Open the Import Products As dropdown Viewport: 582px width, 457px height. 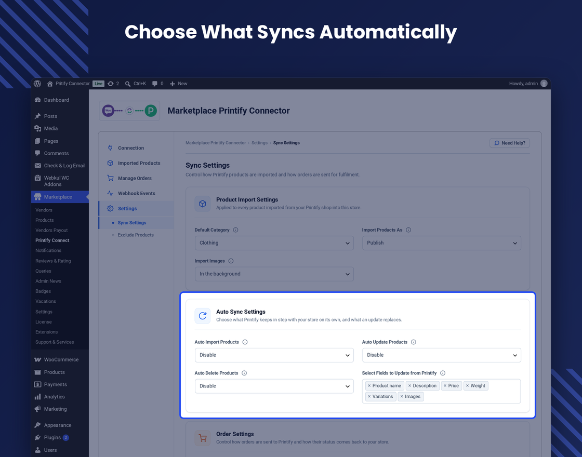pyautogui.click(x=442, y=243)
